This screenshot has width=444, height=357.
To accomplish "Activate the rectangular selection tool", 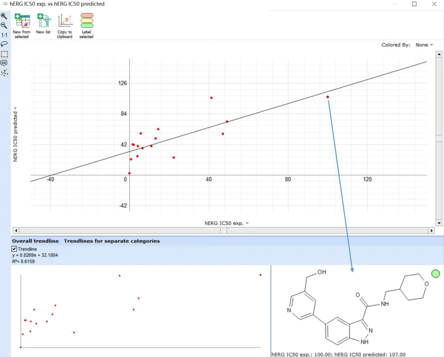I will point(5,54).
